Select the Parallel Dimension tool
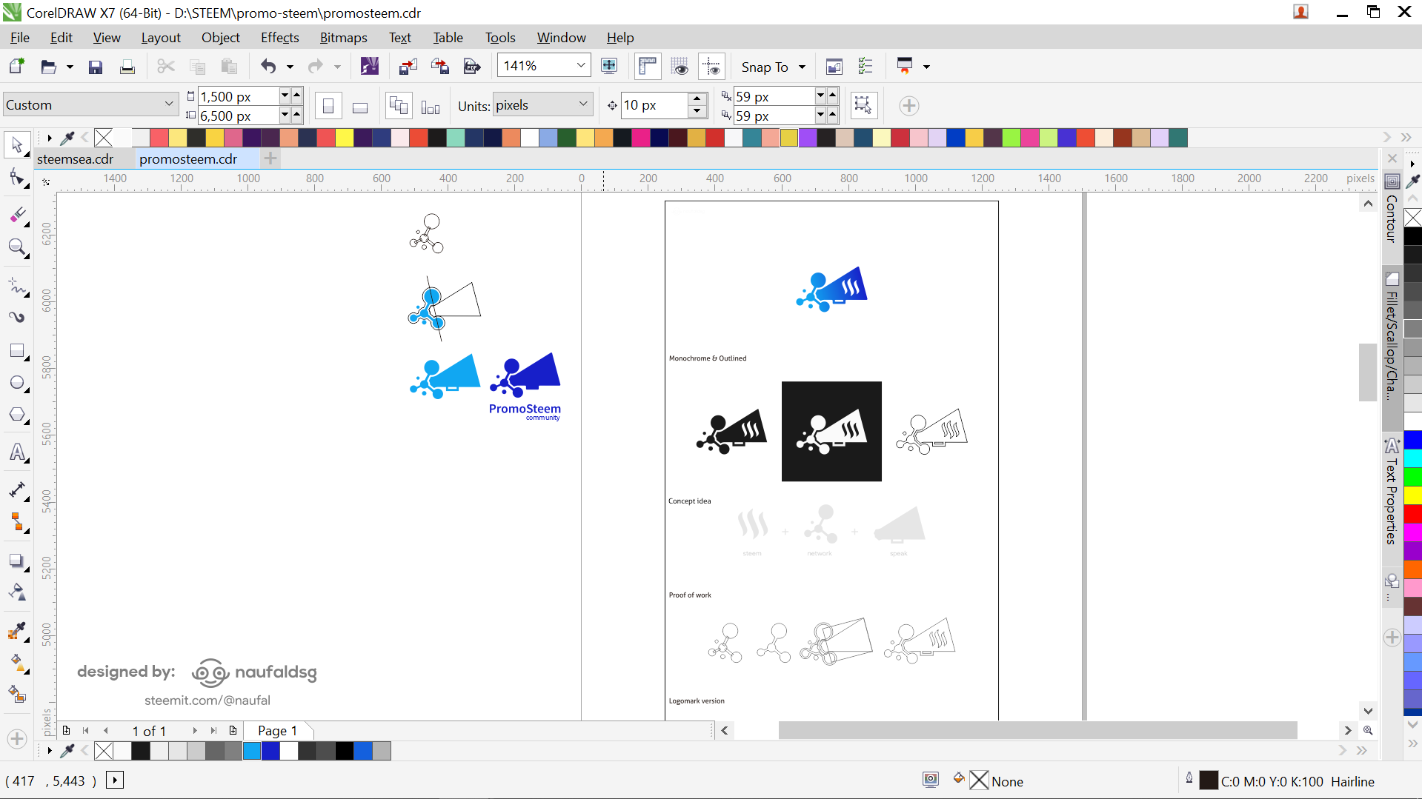Image resolution: width=1422 pixels, height=799 pixels. 17,490
